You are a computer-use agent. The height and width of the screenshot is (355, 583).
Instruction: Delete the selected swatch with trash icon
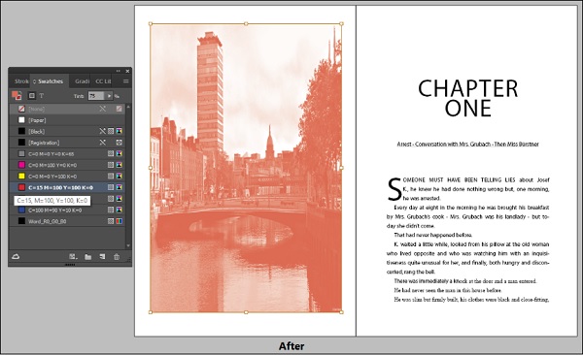click(117, 257)
